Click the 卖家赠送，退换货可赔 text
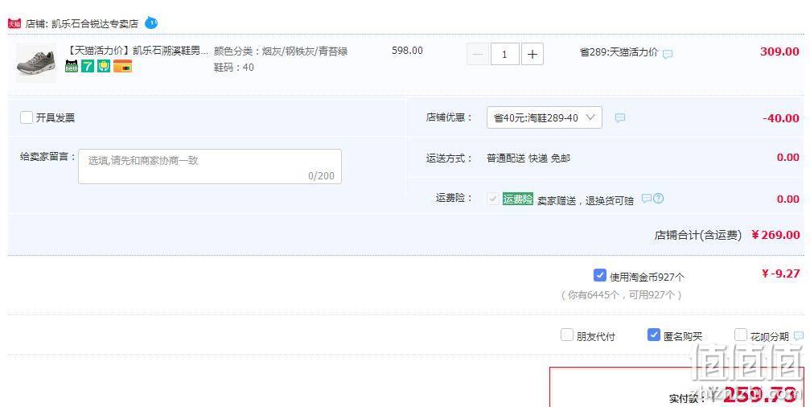The width and height of the screenshot is (810, 407). pyautogui.click(x=586, y=200)
